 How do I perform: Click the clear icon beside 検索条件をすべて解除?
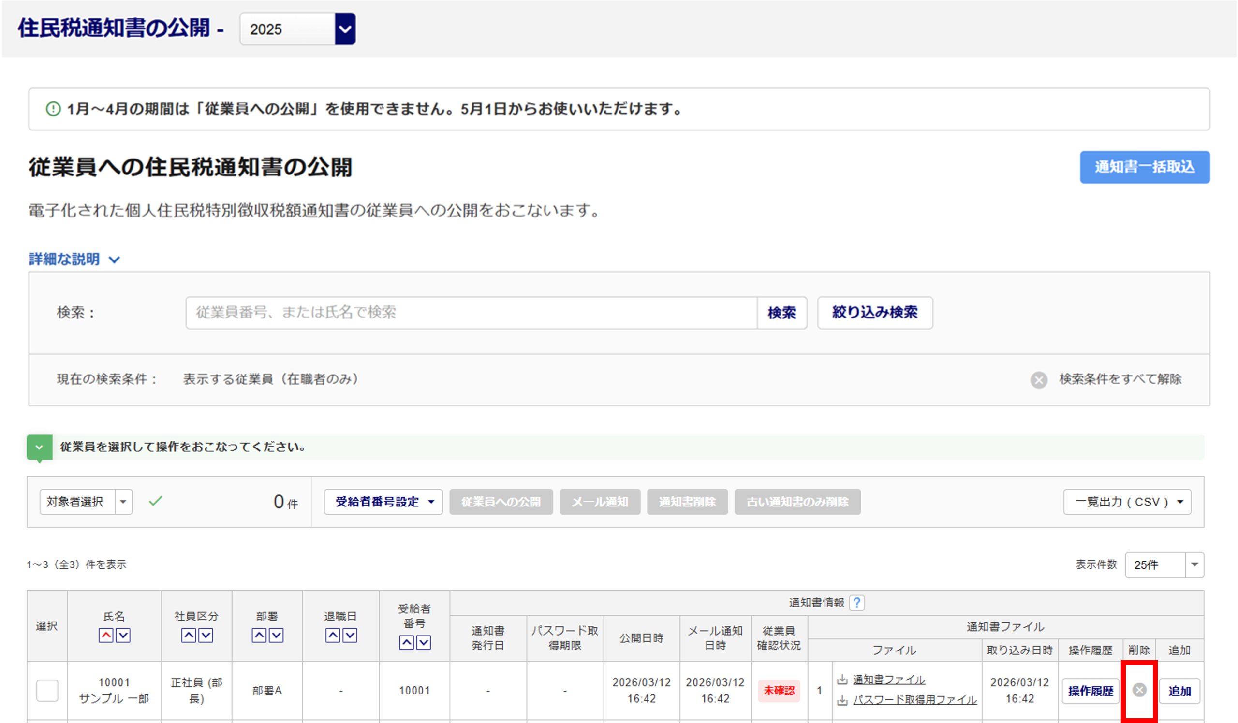pos(1039,379)
